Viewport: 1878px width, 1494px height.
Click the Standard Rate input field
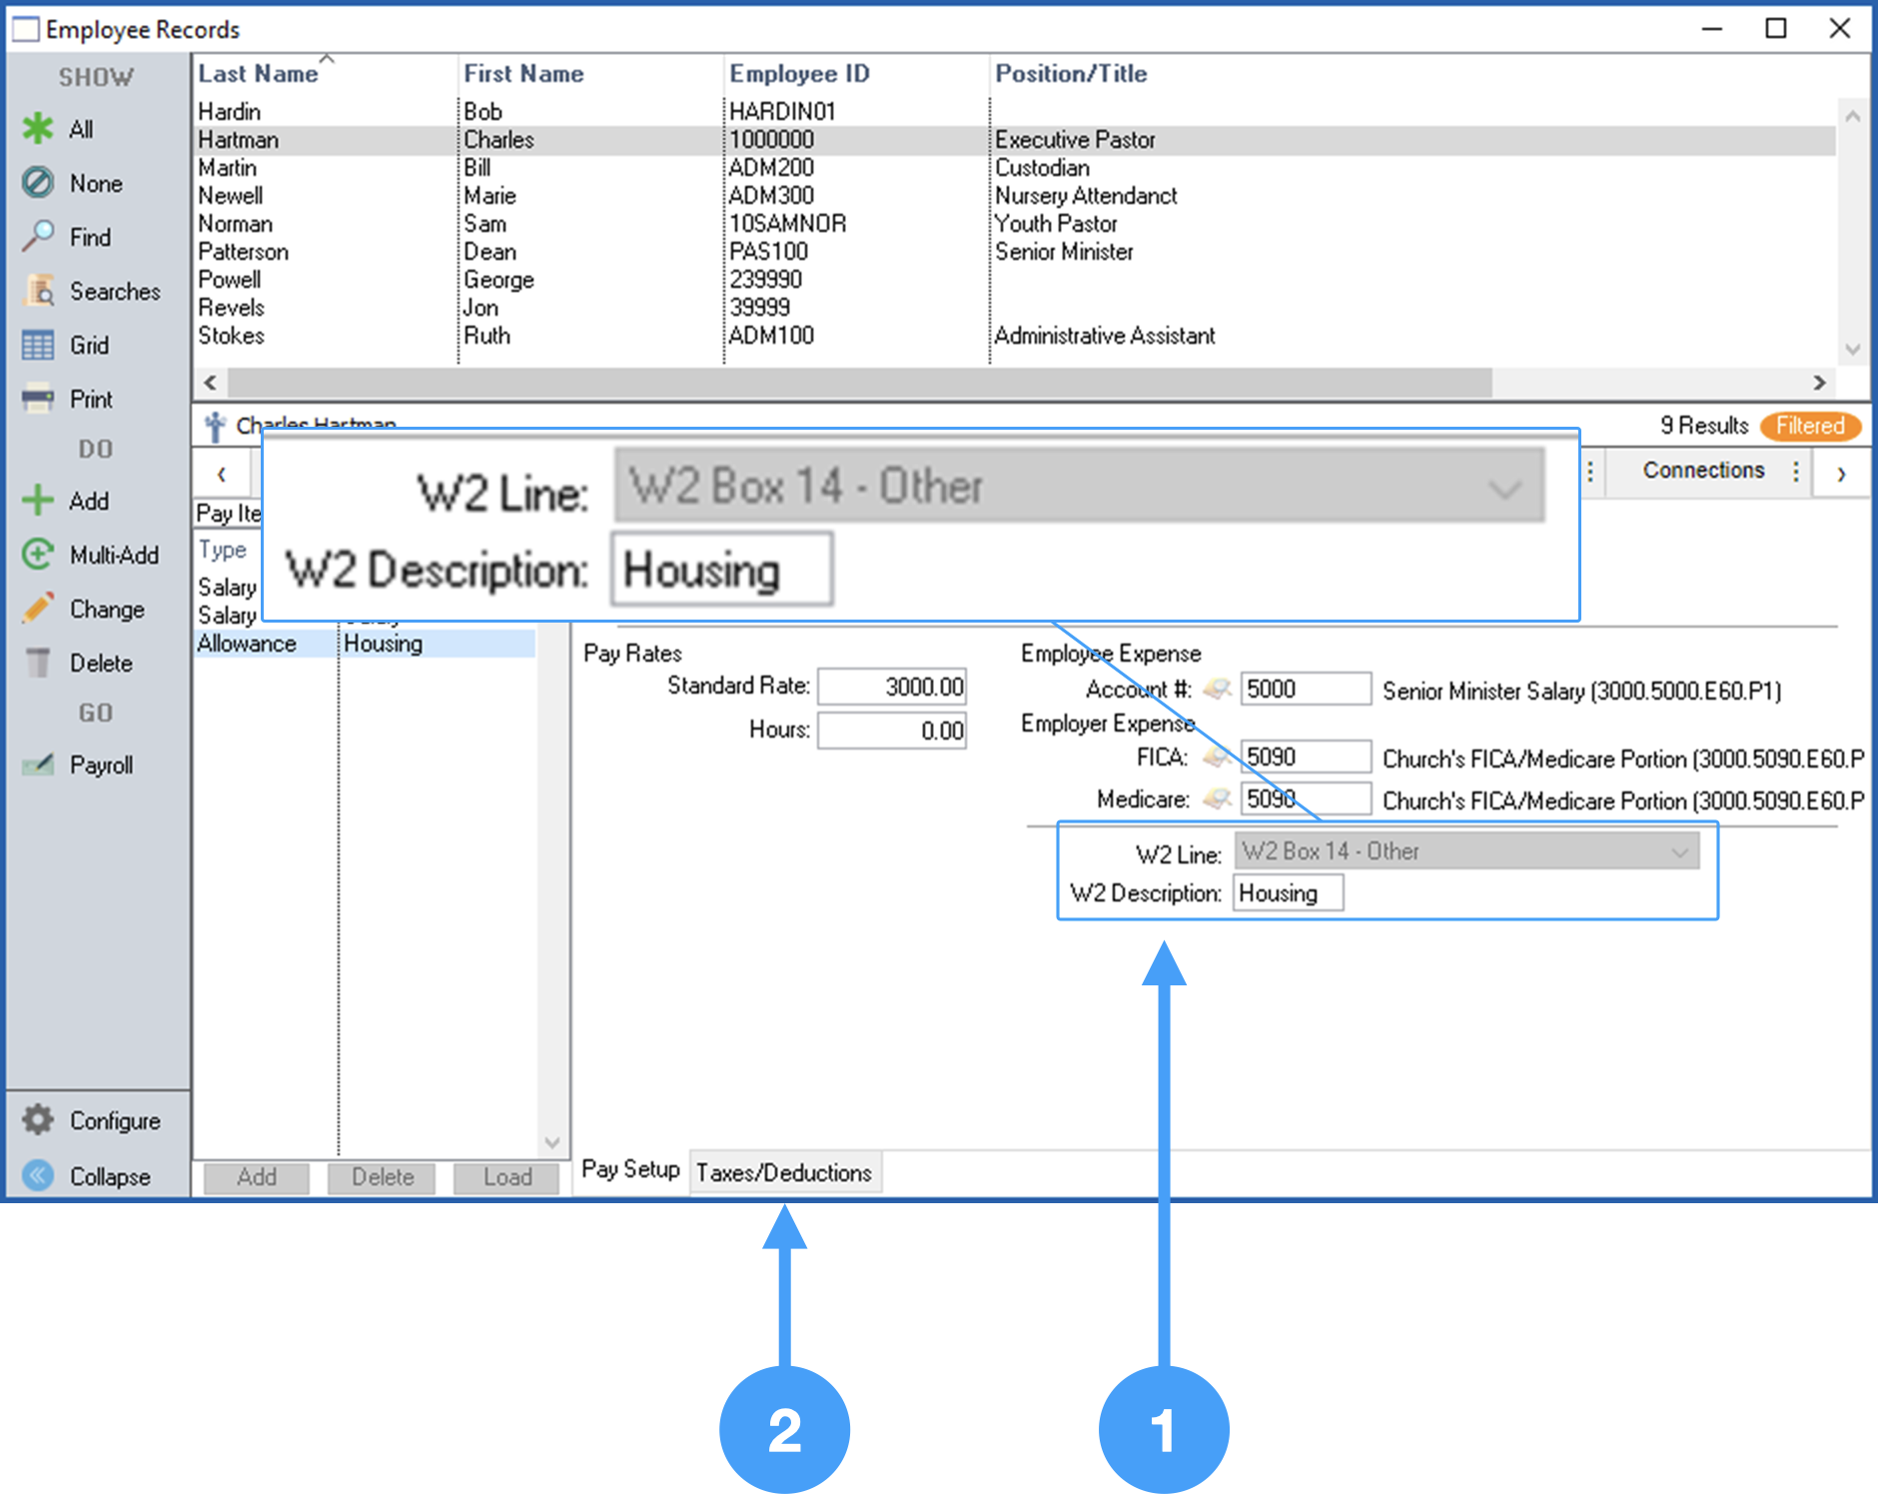pyautogui.click(x=892, y=687)
